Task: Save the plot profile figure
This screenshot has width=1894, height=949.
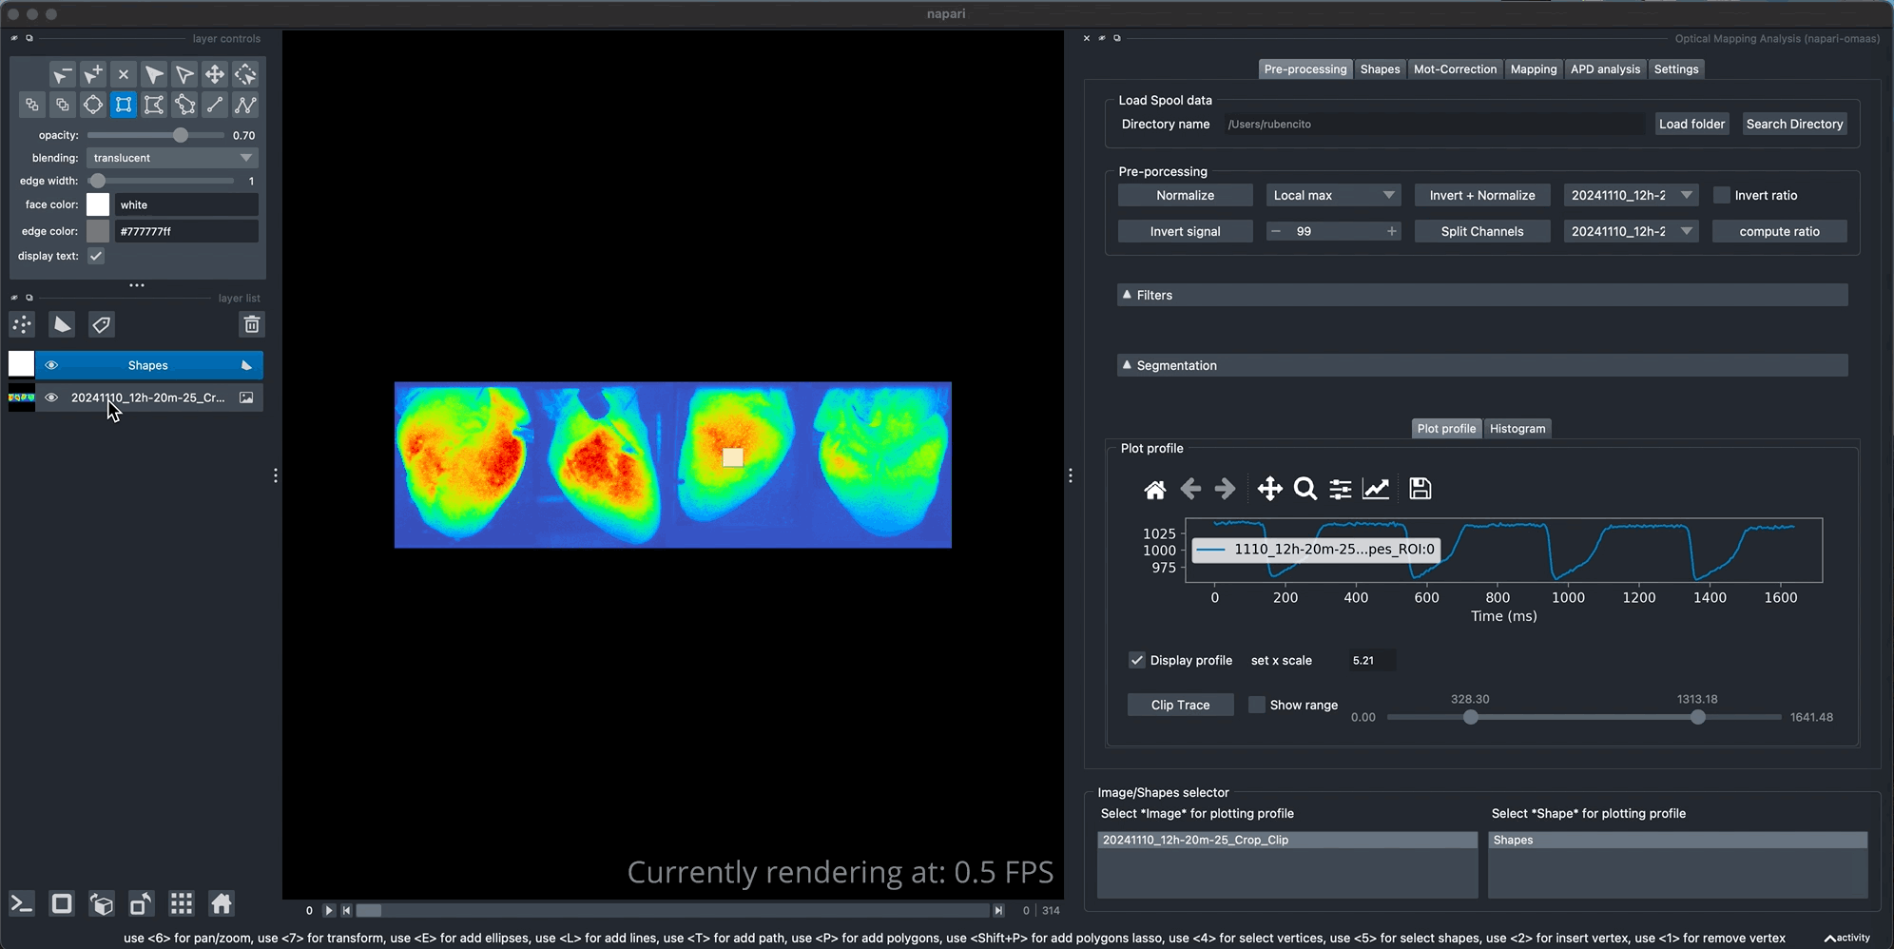Action: point(1420,490)
